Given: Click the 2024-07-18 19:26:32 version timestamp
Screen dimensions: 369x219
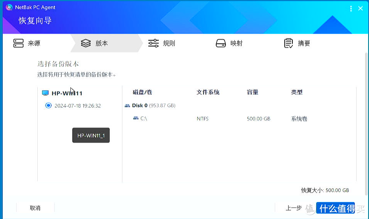Looking at the screenshot, I should click(x=78, y=106).
